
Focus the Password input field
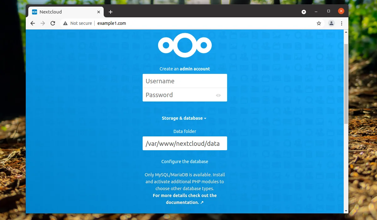185,95
